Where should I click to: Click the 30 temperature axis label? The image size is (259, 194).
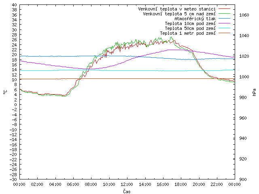14,30
